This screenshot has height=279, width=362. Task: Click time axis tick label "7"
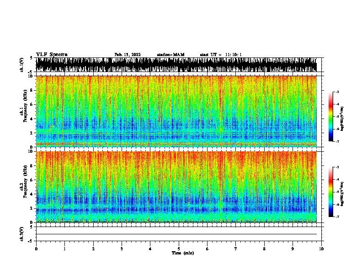(236, 249)
